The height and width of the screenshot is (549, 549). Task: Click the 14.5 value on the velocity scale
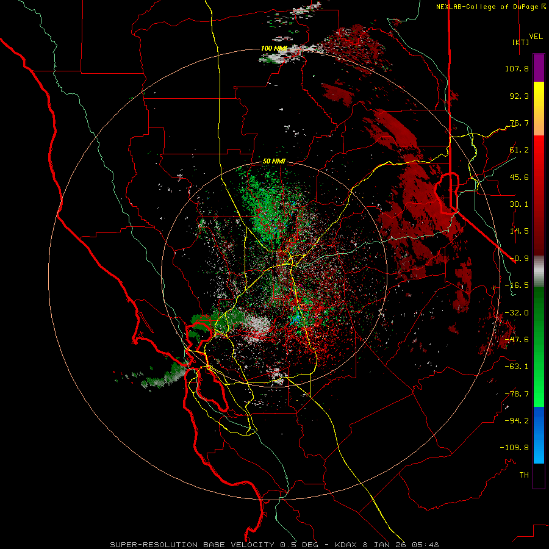point(519,231)
